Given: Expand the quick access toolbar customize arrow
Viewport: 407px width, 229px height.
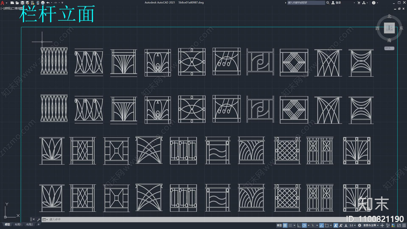Looking at the screenshot, I should [62, 3].
